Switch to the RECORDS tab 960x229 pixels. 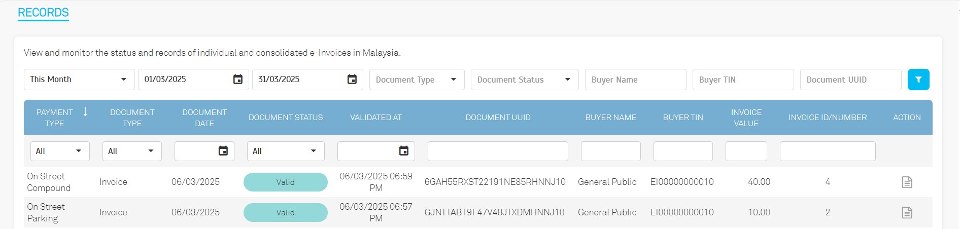[43, 13]
